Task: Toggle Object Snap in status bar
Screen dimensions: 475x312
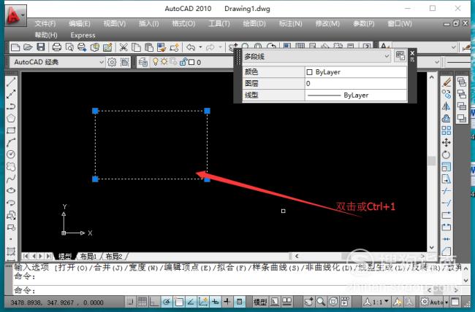Action: (179, 301)
